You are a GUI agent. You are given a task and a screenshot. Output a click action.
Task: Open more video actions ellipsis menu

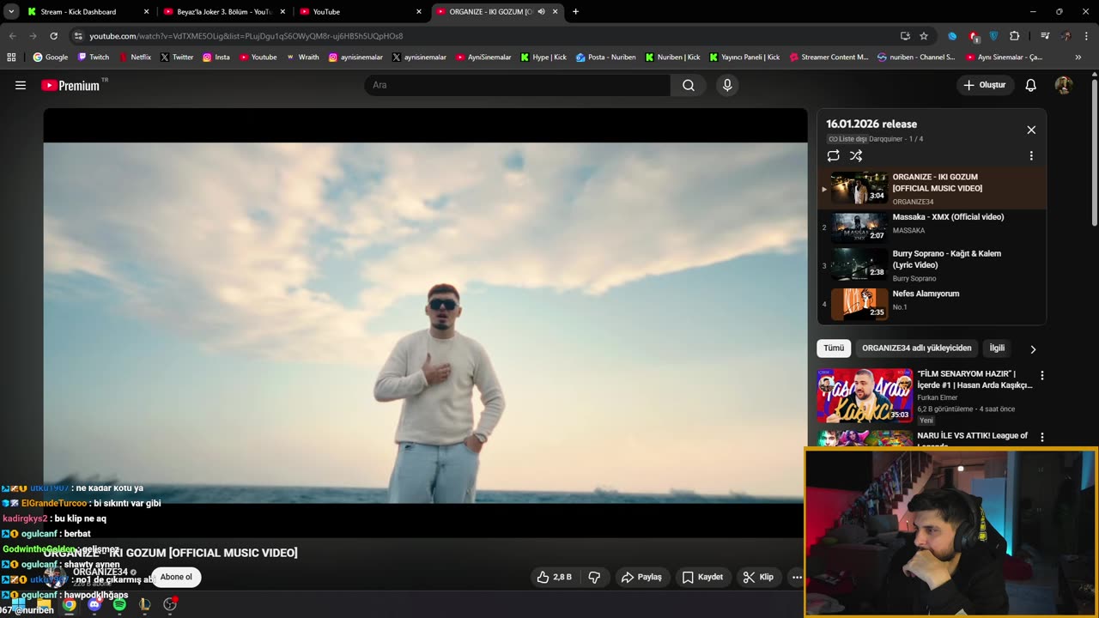tap(797, 577)
